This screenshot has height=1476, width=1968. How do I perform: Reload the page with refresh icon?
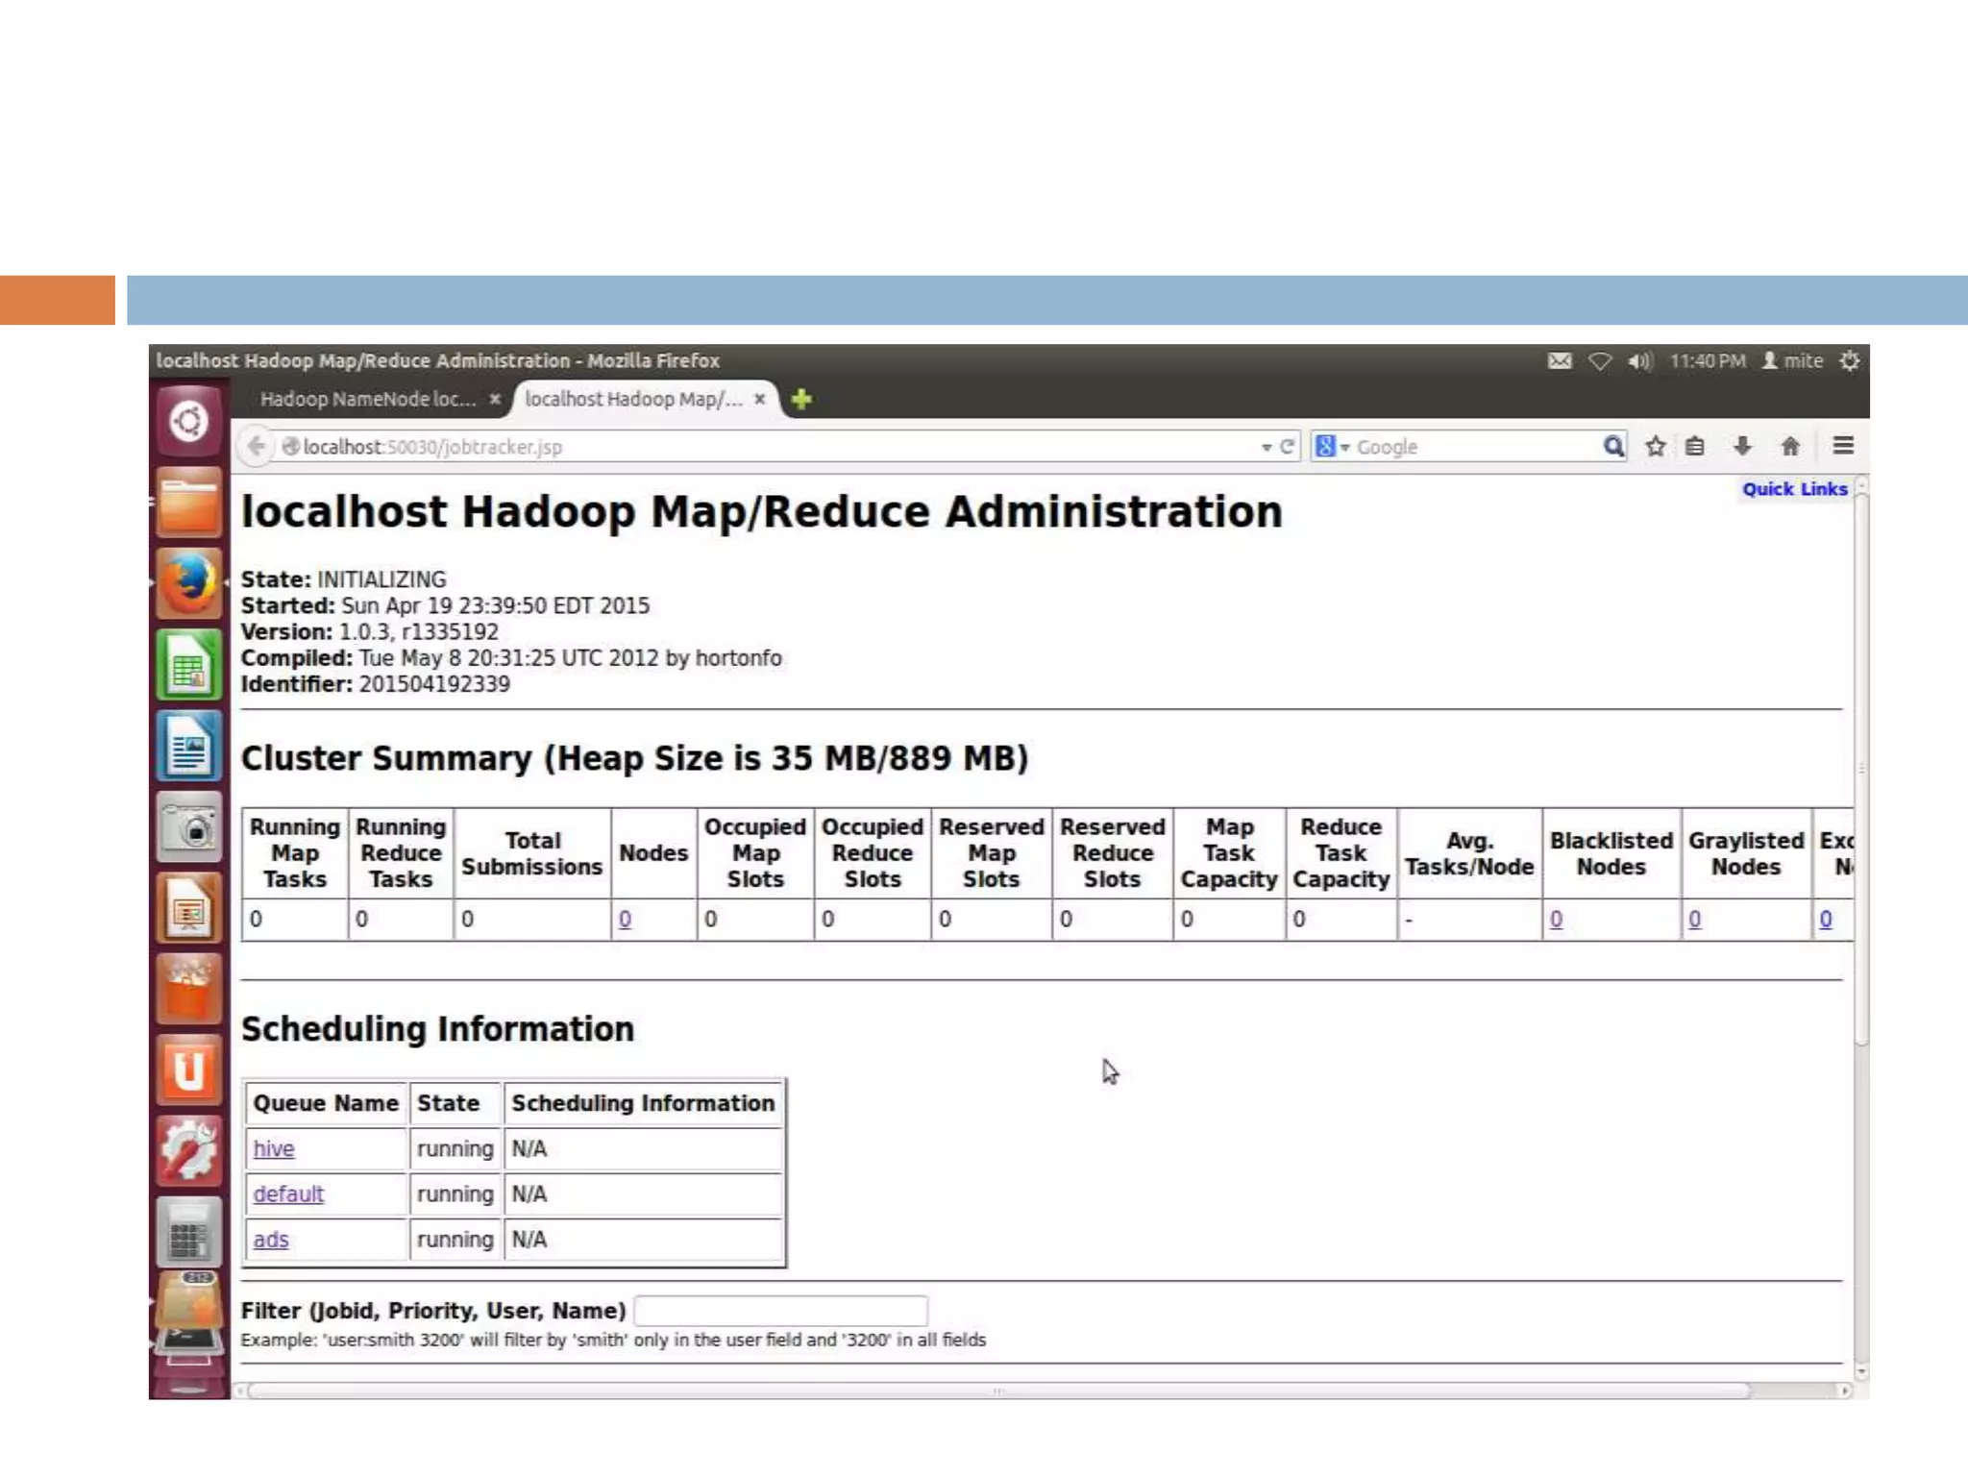click(1287, 447)
